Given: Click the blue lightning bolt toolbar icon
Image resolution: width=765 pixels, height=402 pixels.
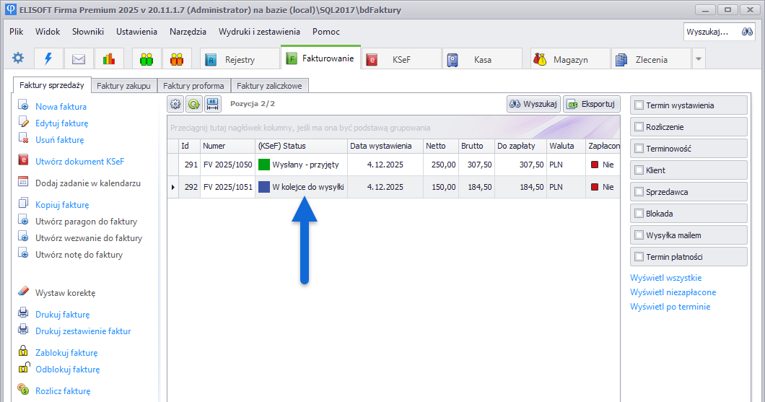Looking at the screenshot, I should [x=48, y=58].
